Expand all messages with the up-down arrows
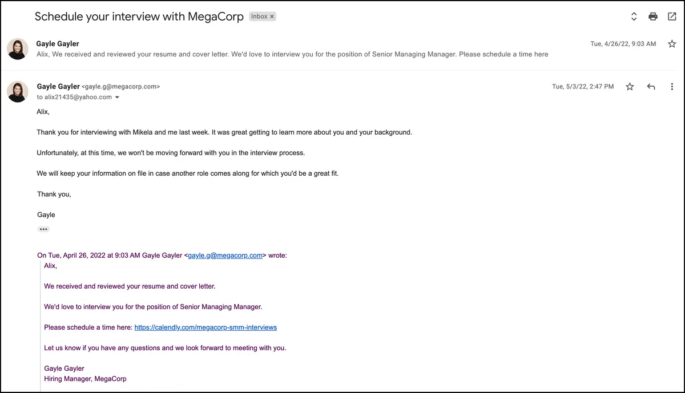This screenshot has width=685, height=393. coord(634,17)
